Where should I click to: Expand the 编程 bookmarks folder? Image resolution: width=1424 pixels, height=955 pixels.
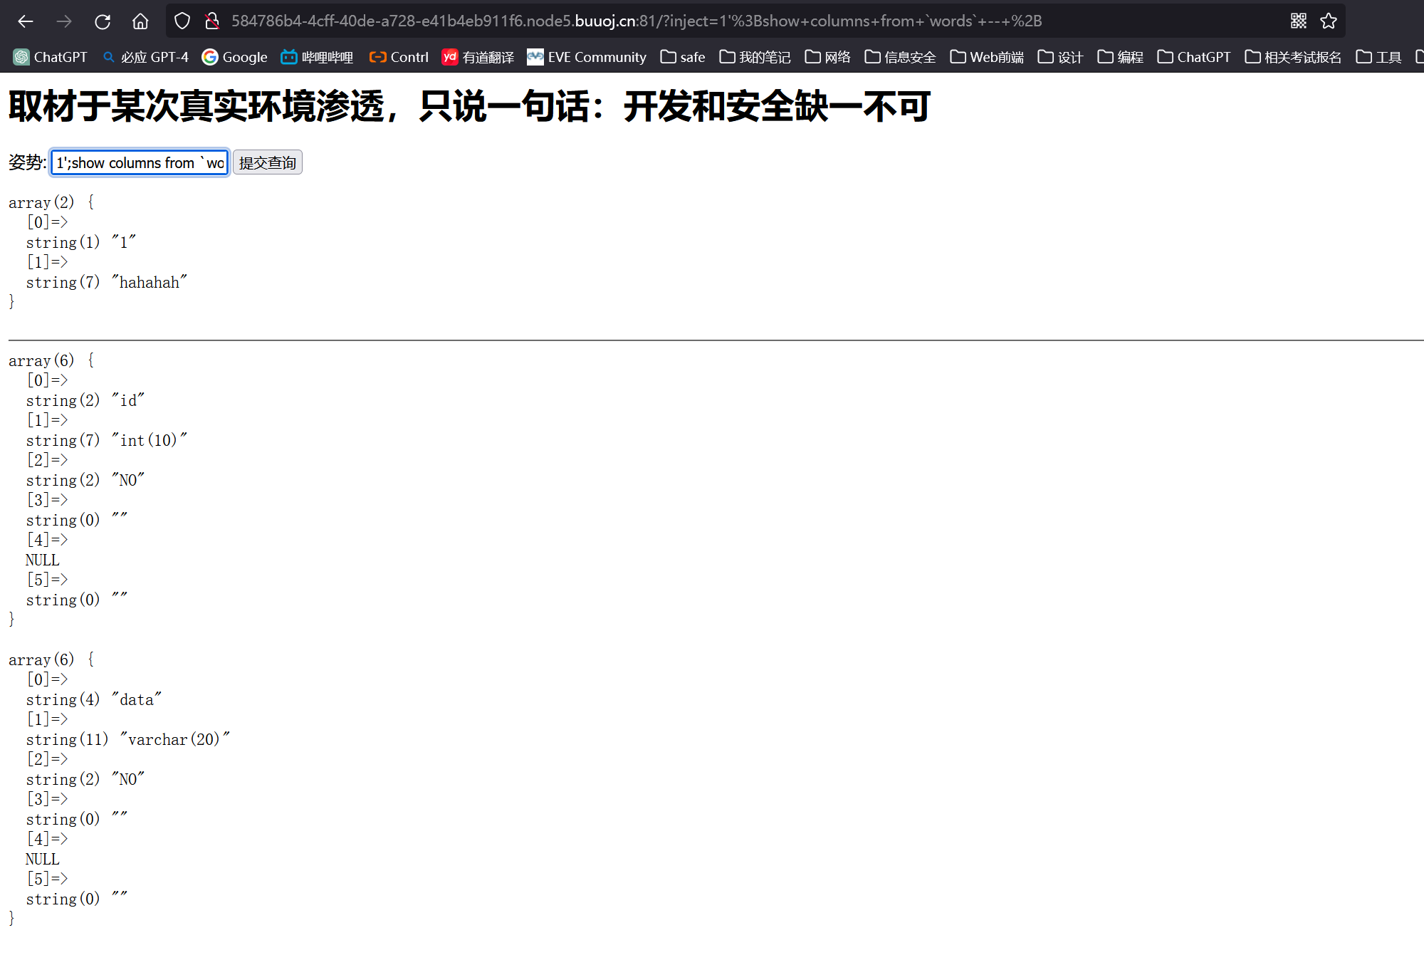1121,57
